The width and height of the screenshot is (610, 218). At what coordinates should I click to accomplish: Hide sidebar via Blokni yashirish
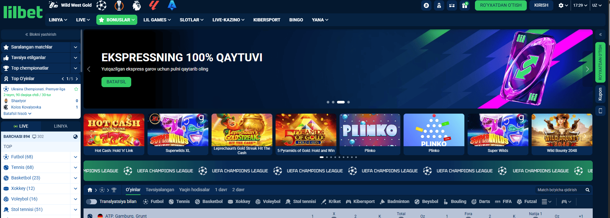(41, 34)
